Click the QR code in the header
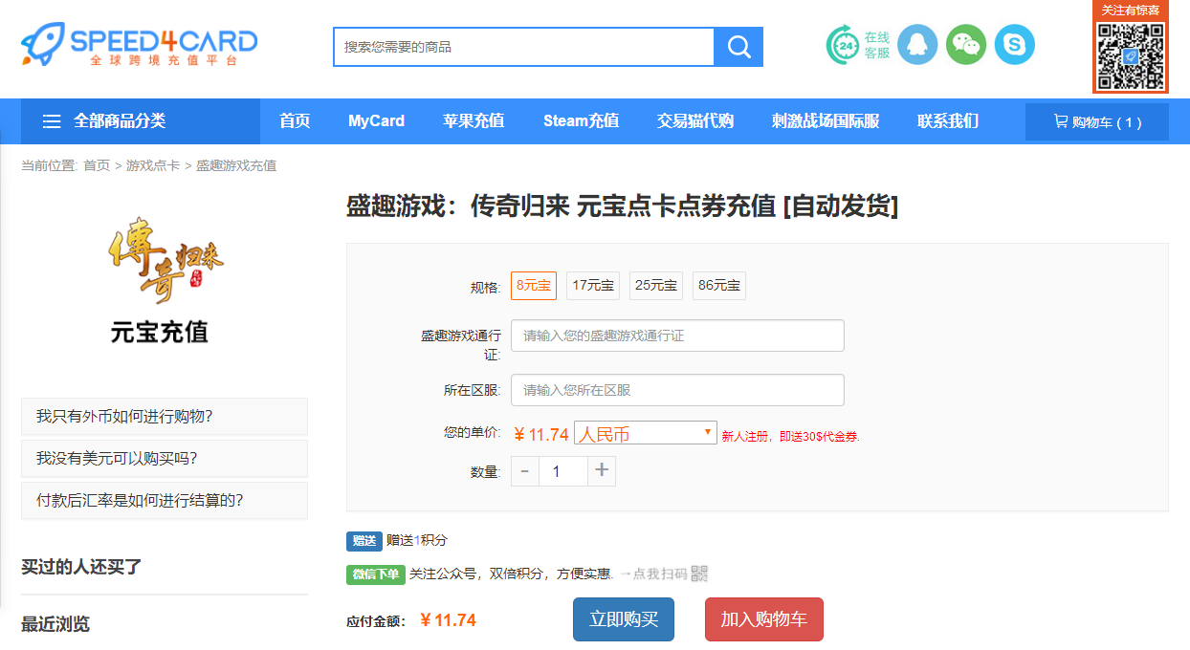 point(1130,56)
